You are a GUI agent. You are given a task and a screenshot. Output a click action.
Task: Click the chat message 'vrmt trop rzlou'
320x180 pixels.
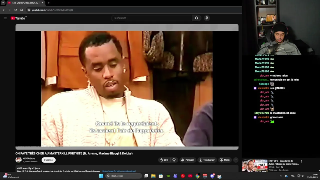pyautogui.click(x=279, y=75)
